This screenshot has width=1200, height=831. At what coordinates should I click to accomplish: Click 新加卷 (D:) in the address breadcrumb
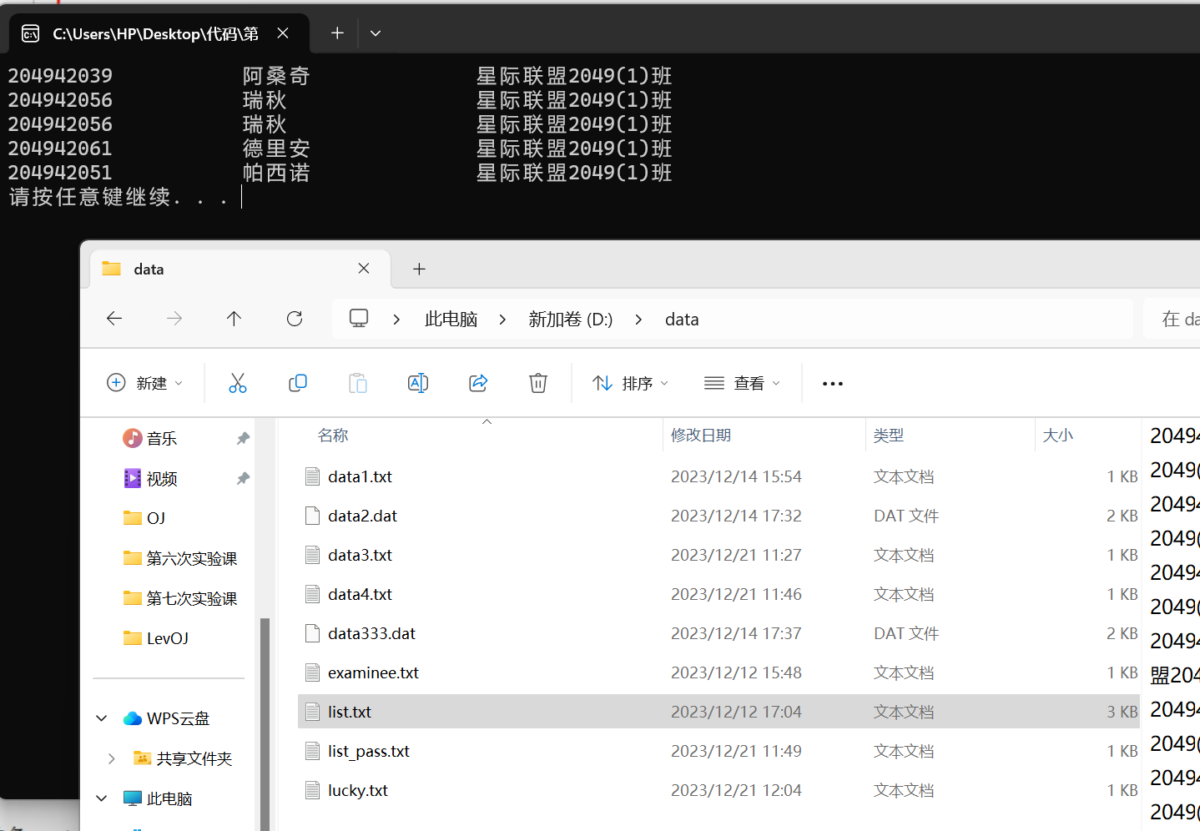pos(571,320)
